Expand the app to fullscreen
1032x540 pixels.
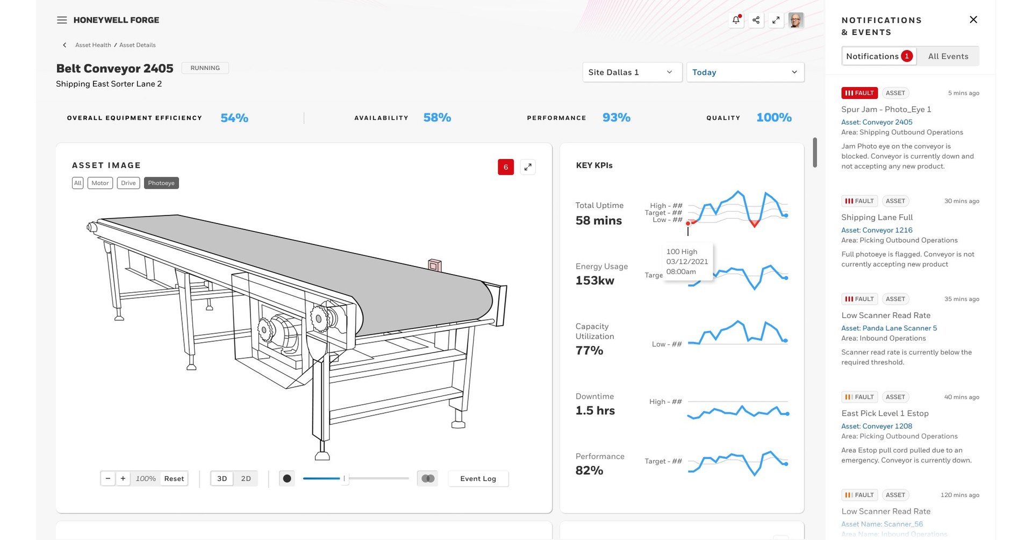tap(776, 20)
